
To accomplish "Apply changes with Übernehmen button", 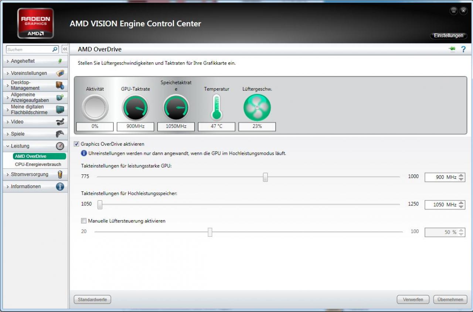I will tap(450, 299).
